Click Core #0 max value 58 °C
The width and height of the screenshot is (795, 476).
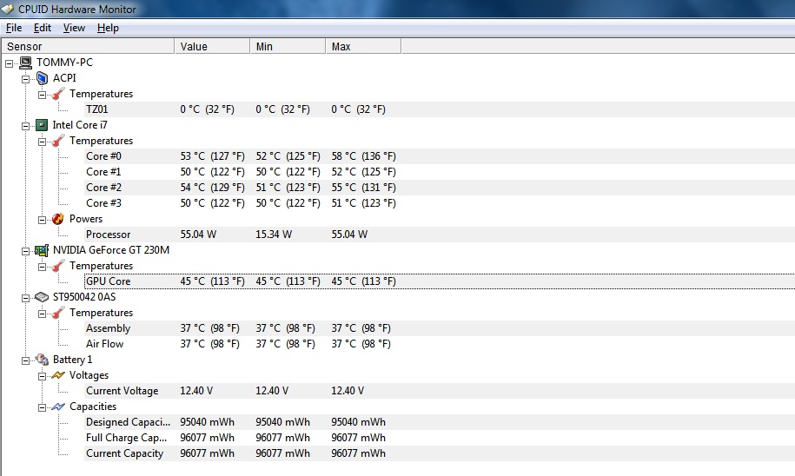(x=363, y=156)
